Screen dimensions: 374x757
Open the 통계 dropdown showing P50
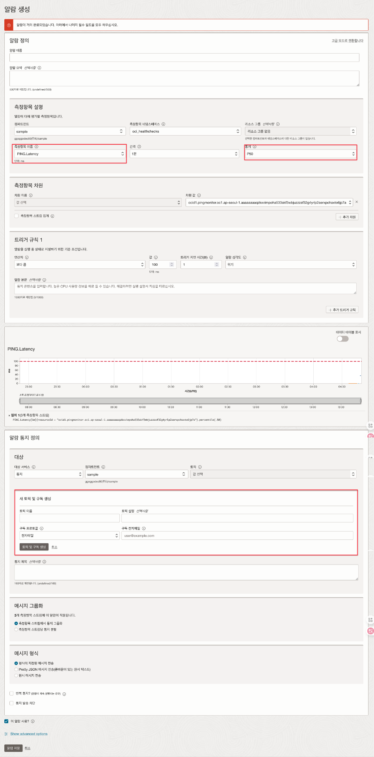[300, 154]
